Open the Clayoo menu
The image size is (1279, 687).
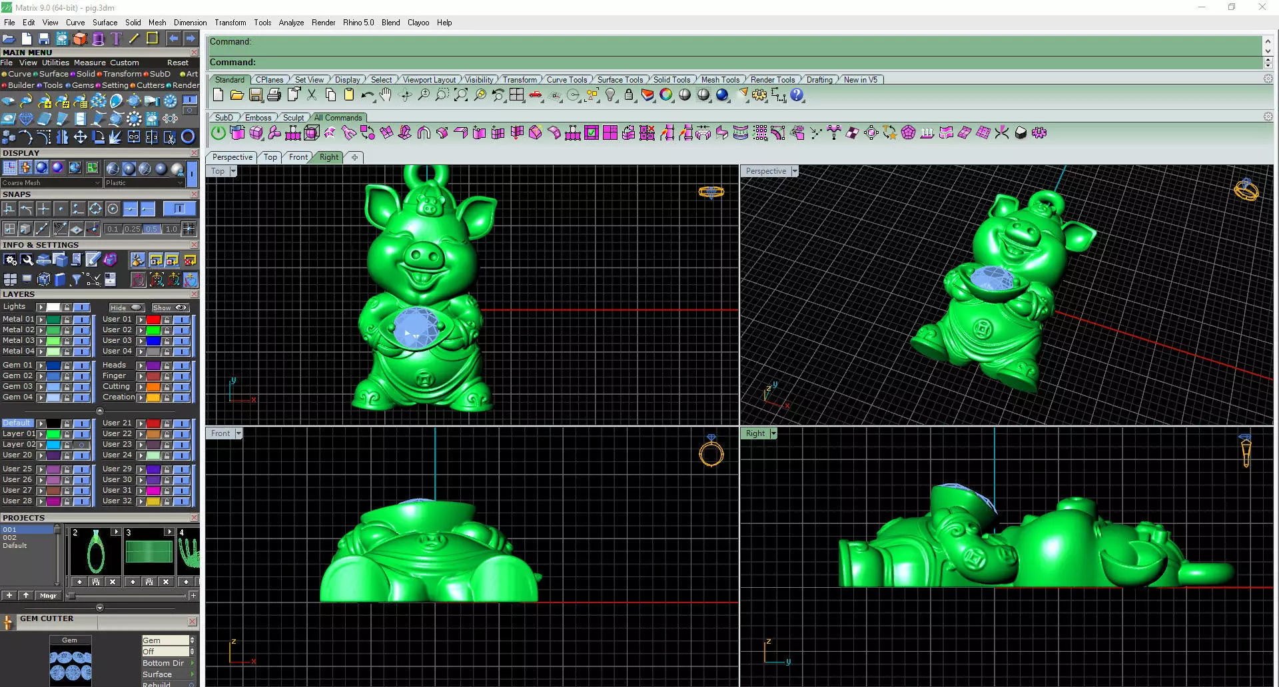pyautogui.click(x=418, y=23)
